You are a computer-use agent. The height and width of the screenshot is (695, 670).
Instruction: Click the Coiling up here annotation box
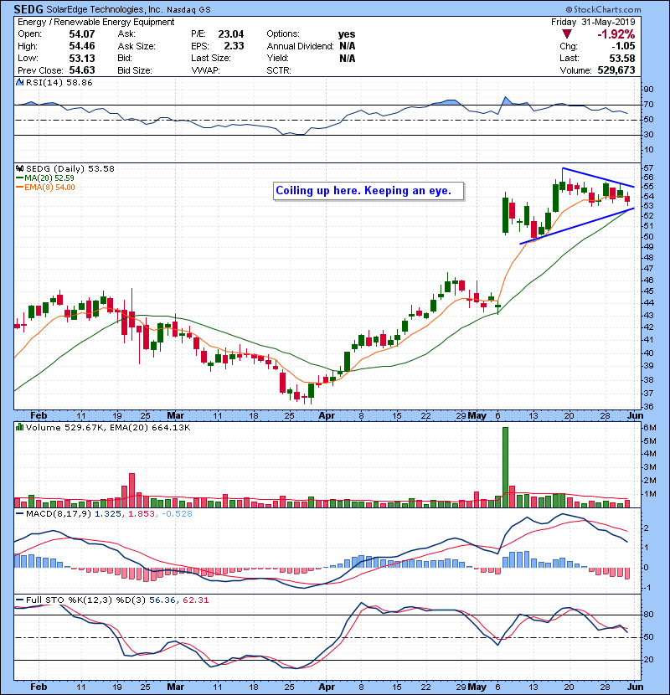[368, 191]
